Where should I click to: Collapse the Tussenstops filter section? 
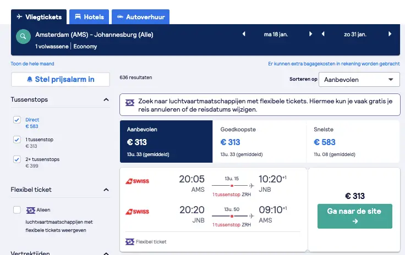click(106, 99)
